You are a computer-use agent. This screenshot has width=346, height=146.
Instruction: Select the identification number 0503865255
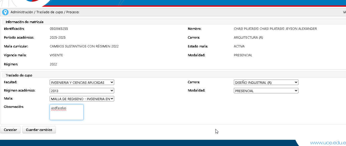click(x=59, y=29)
